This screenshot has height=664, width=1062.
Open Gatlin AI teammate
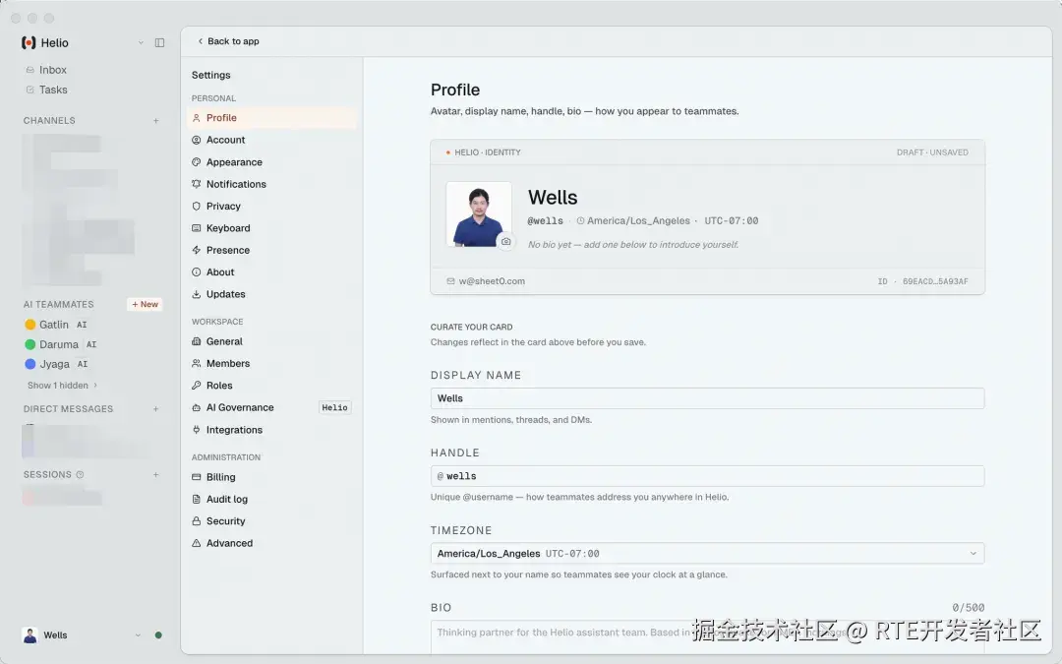click(x=56, y=325)
